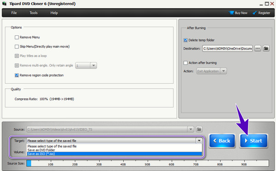Expand the Source path dropdown arrow
Screen dimensions: 276x171
(x=190, y=129)
